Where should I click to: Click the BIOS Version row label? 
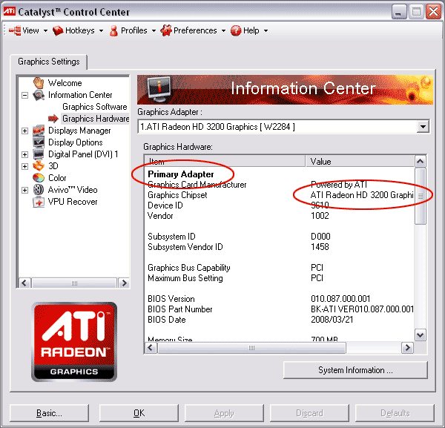[171, 299]
